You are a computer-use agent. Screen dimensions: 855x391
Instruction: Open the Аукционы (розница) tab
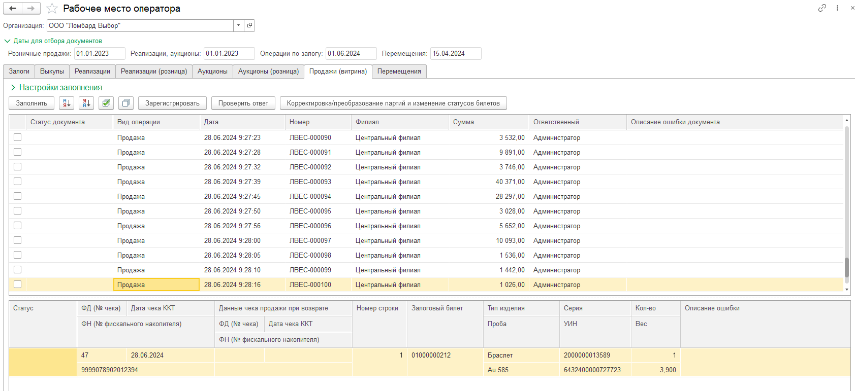click(268, 72)
